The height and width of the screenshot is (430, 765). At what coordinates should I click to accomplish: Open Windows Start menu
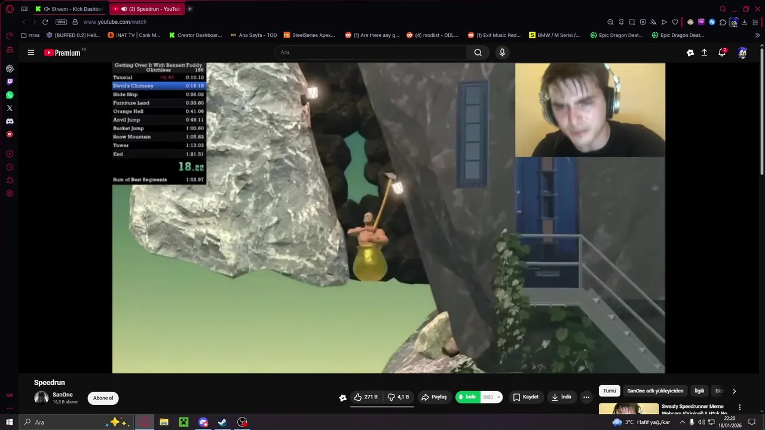click(x=10, y=422)
